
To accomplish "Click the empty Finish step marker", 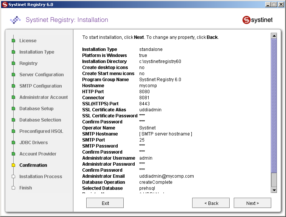I will (13, 188).
